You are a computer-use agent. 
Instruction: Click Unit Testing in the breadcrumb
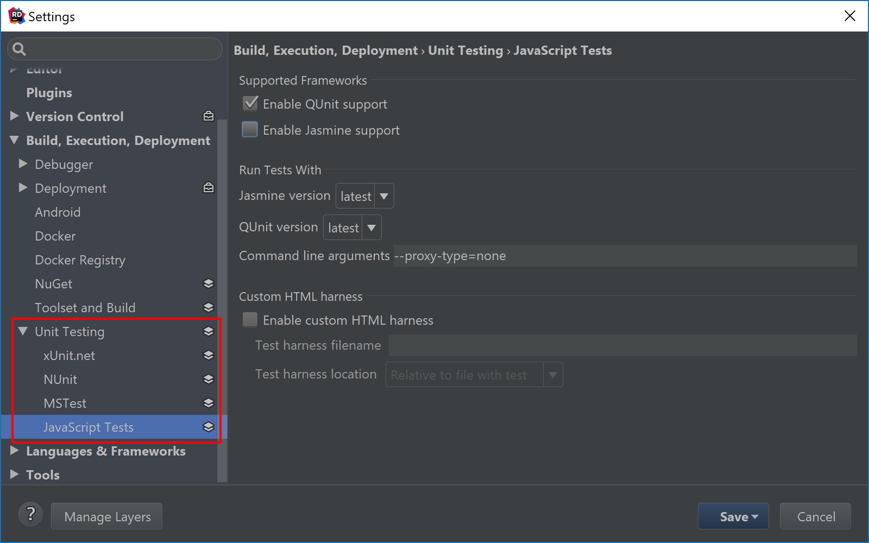click(465, 50)
